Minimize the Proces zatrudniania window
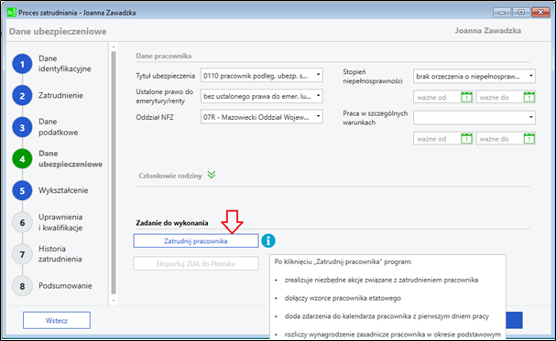This screenshot has height=341, width=556. pyautogui.click(x=502, y=13)
